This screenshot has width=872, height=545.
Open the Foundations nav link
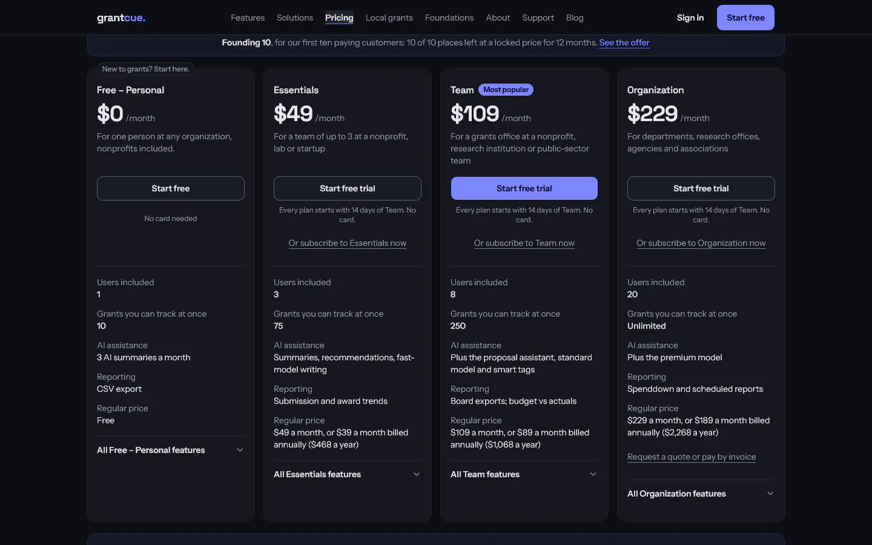click(x=449, y=18)
